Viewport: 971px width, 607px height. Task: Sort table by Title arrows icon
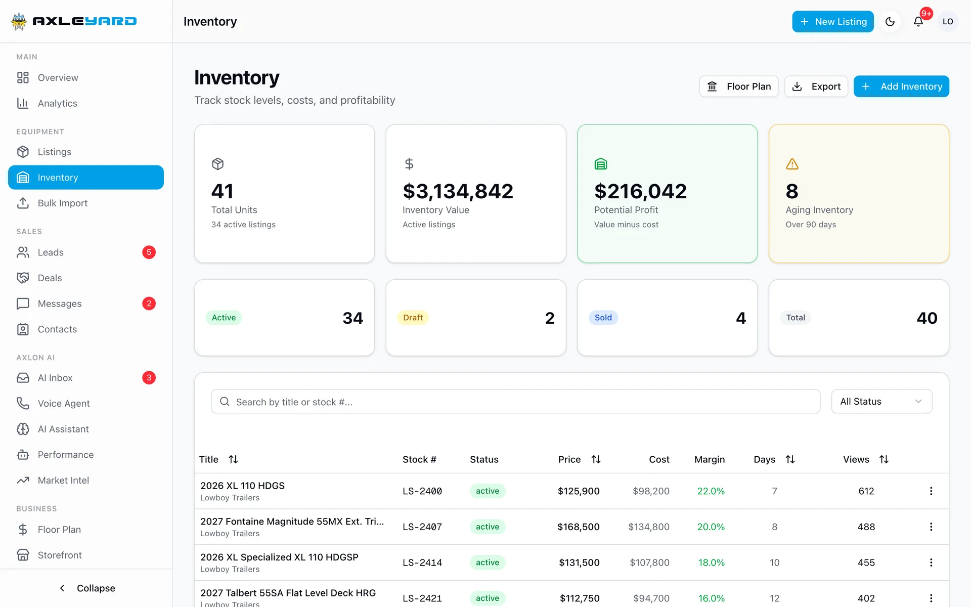click(233, 459)
